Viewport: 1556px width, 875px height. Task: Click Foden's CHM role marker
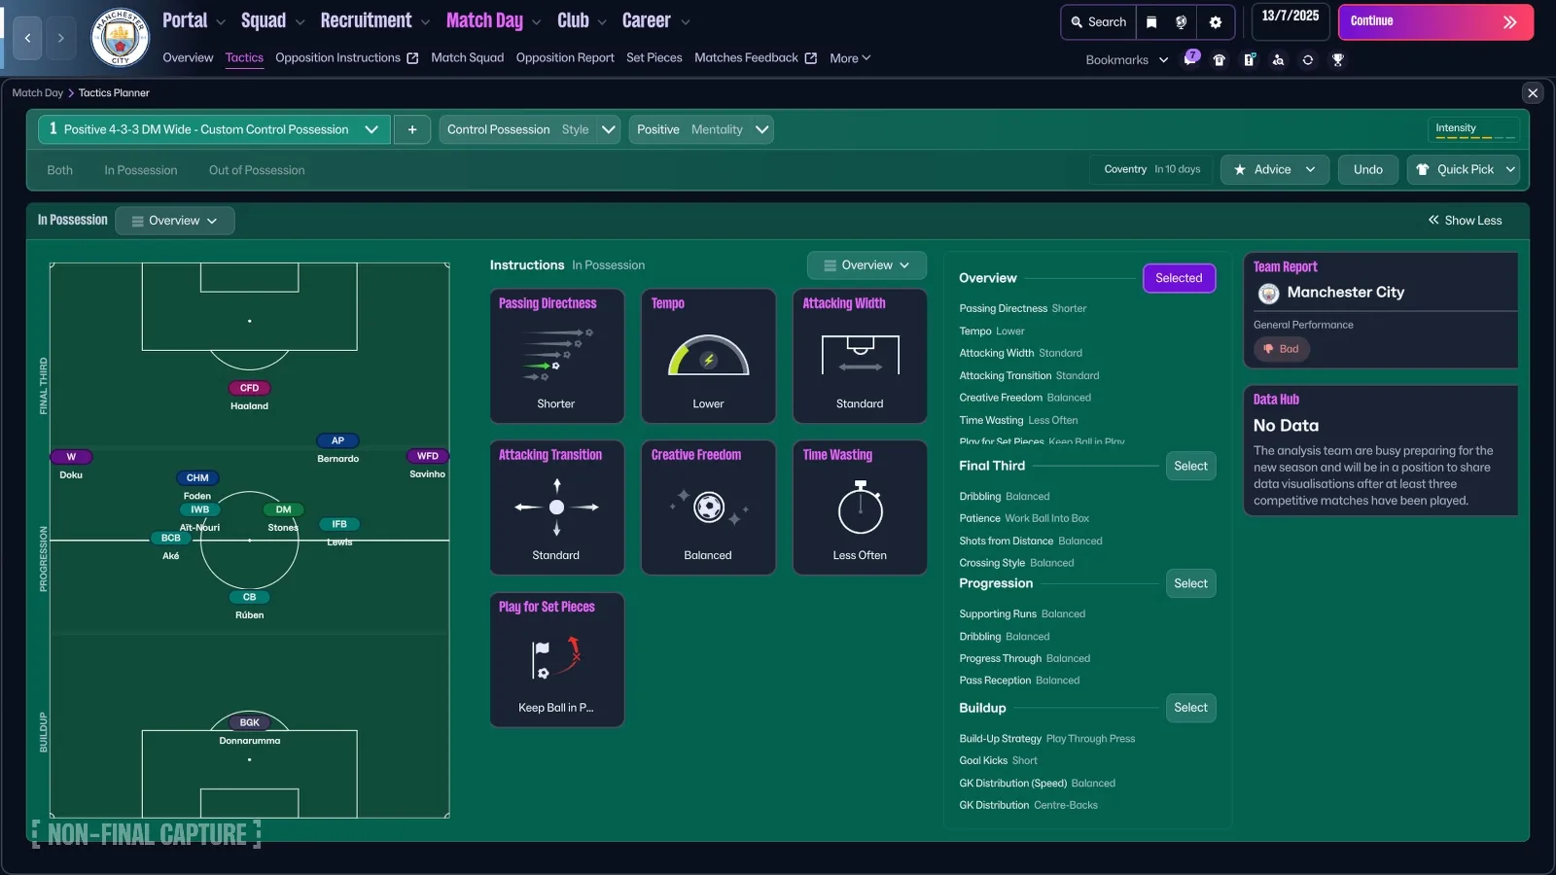[x=197, y=478]
